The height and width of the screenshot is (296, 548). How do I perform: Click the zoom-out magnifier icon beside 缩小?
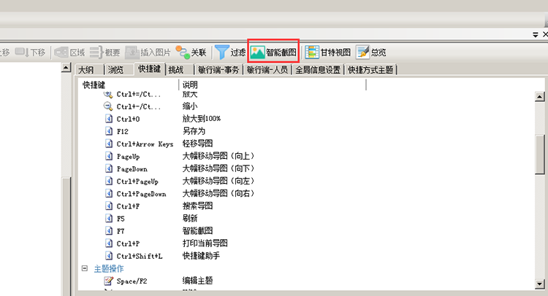(x=108, y=106)
